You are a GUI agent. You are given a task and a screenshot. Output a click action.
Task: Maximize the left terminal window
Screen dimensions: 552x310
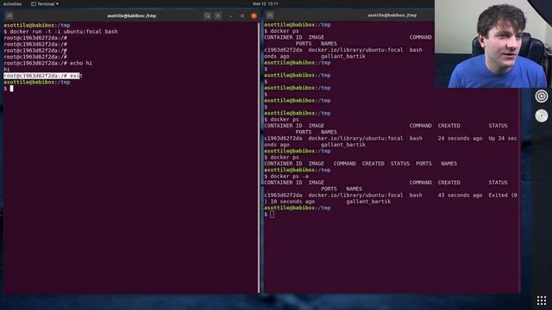tap(242, 15)
